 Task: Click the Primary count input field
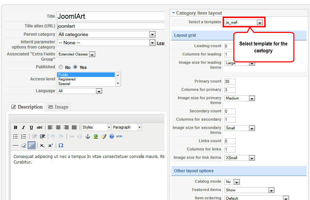(230, 81)
